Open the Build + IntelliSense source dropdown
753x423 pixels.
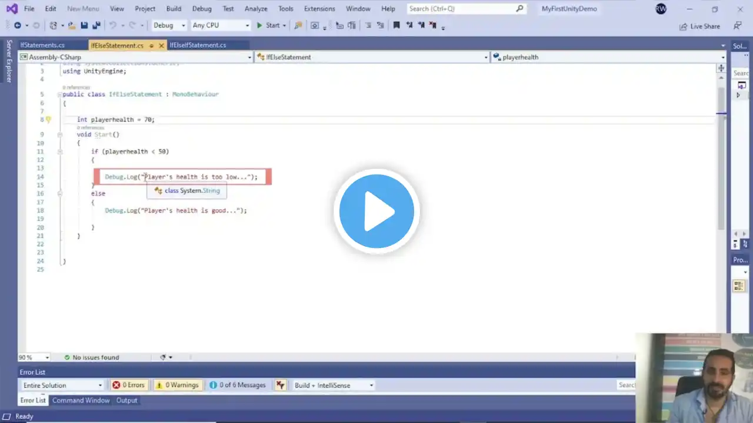333,385
